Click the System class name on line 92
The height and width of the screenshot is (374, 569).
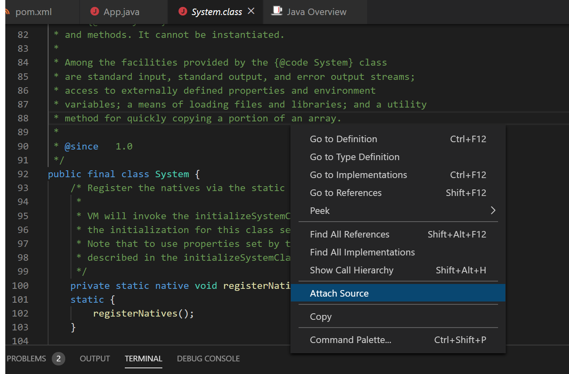[172, 174]
